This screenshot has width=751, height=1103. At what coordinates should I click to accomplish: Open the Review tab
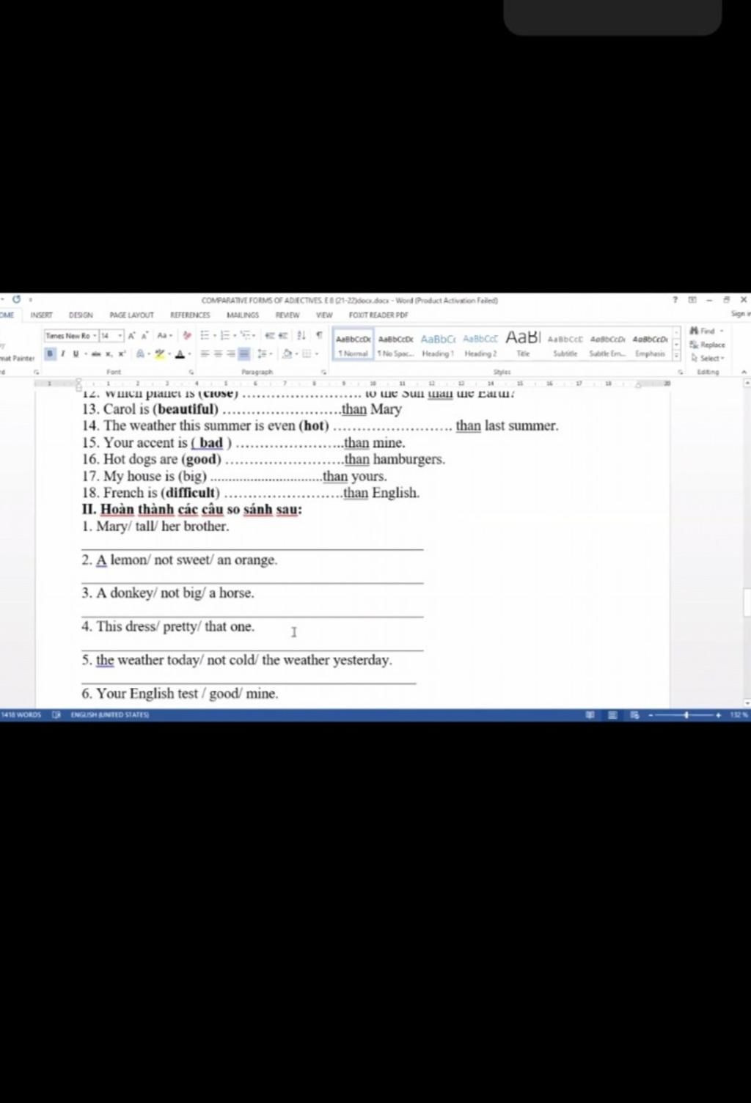click(287, 315)
